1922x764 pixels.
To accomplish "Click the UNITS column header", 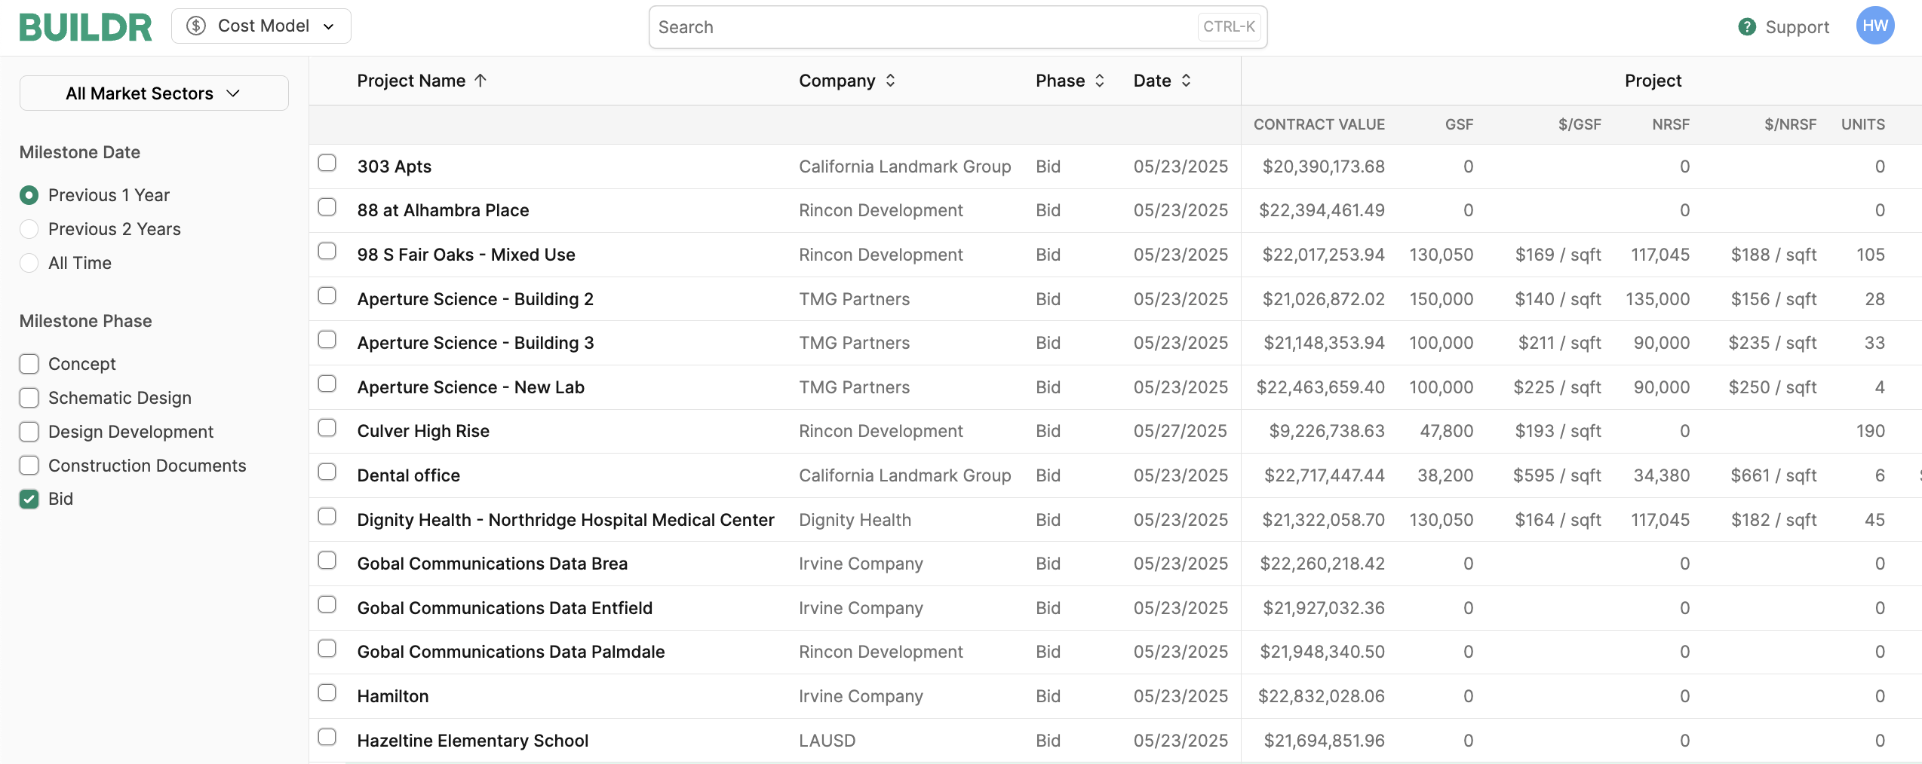I will pos(1862,124).
